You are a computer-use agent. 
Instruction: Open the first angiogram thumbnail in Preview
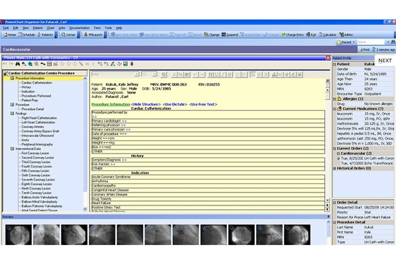pyautogui.click(x=18, y=235)
